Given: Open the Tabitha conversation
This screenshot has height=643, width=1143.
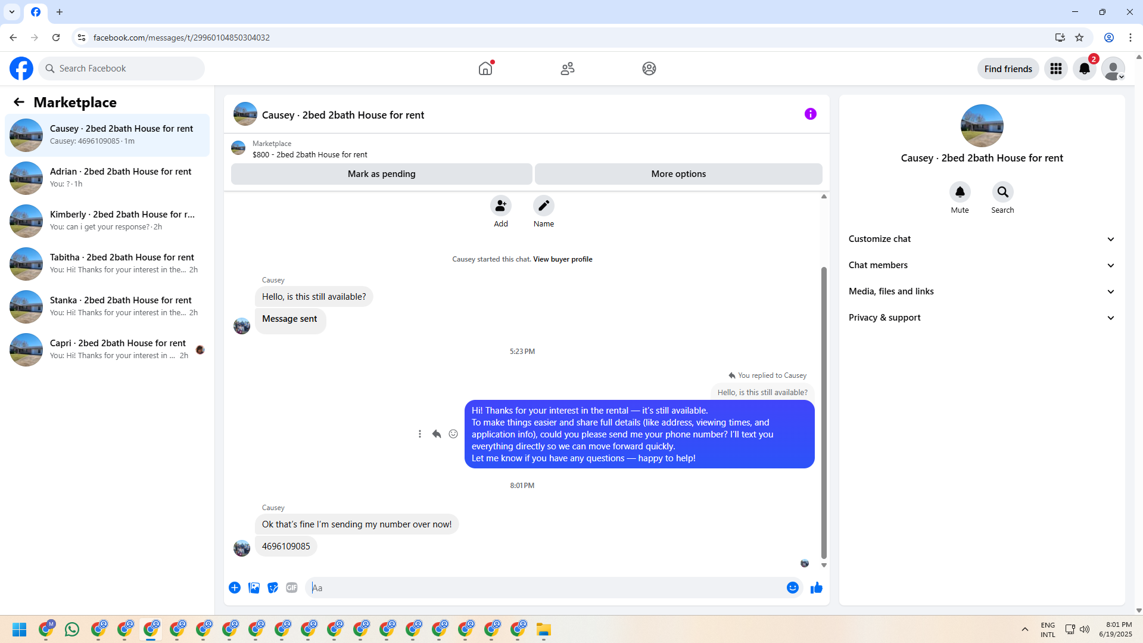Looking at the screenshot, I should coord(107,264).
